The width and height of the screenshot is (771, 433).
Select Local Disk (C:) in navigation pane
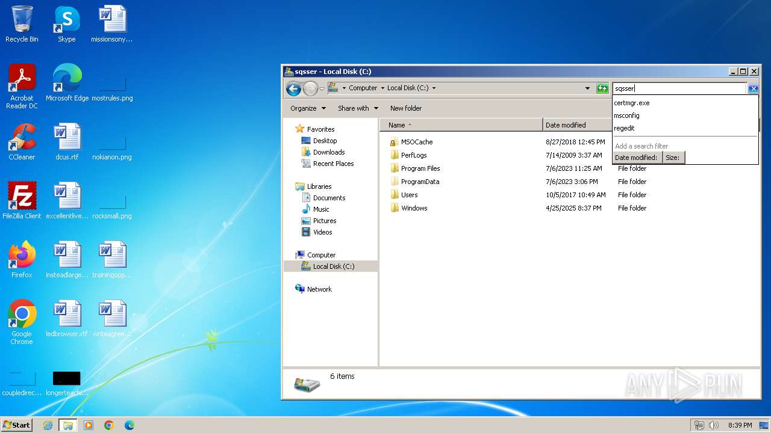pyautogui.click(x=334, y=266)
